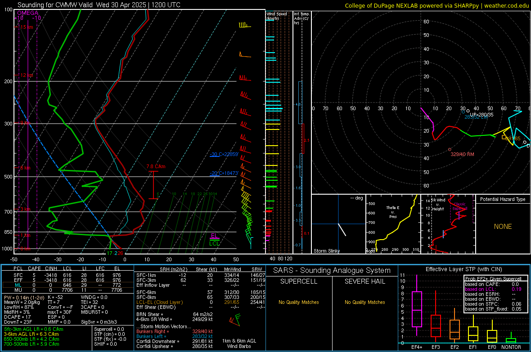Click the 700-500mb LR value

pos(31,344)
